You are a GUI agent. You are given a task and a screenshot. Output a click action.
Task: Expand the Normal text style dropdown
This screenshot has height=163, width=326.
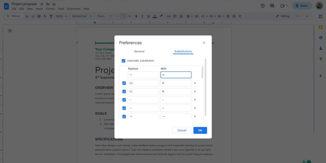pos(81,16)
